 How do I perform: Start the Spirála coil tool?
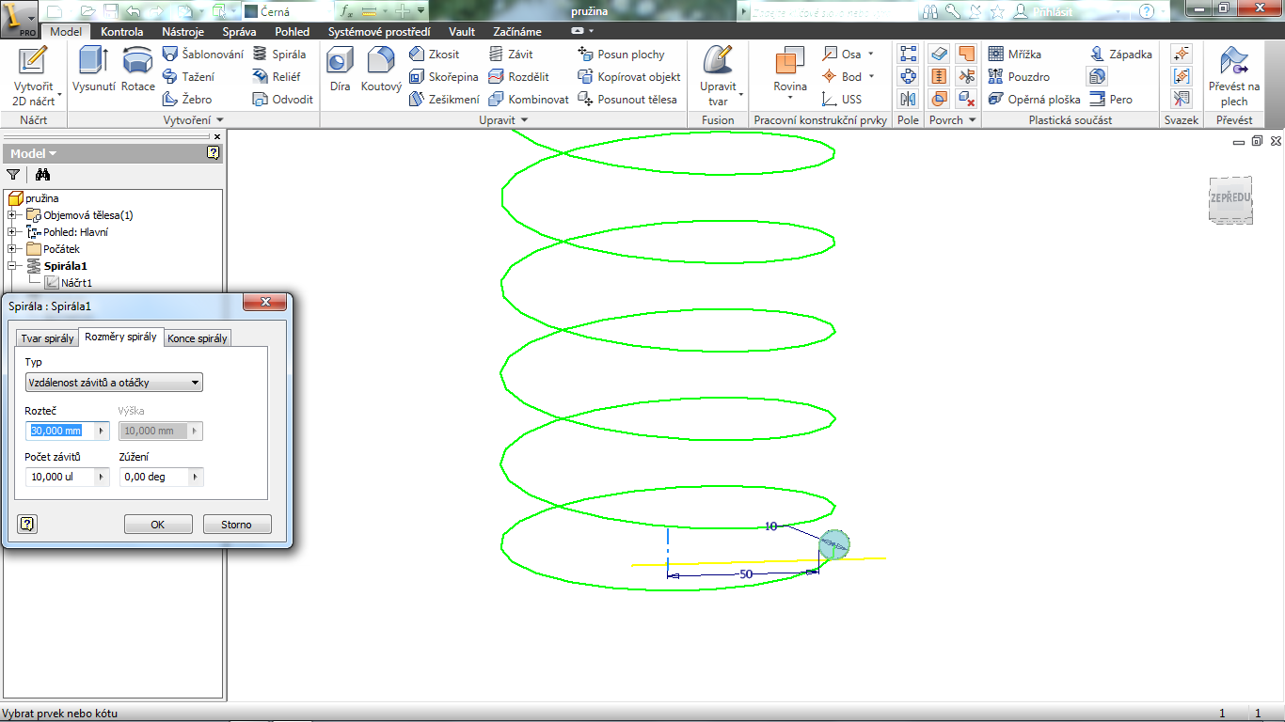tap(279, 55)
